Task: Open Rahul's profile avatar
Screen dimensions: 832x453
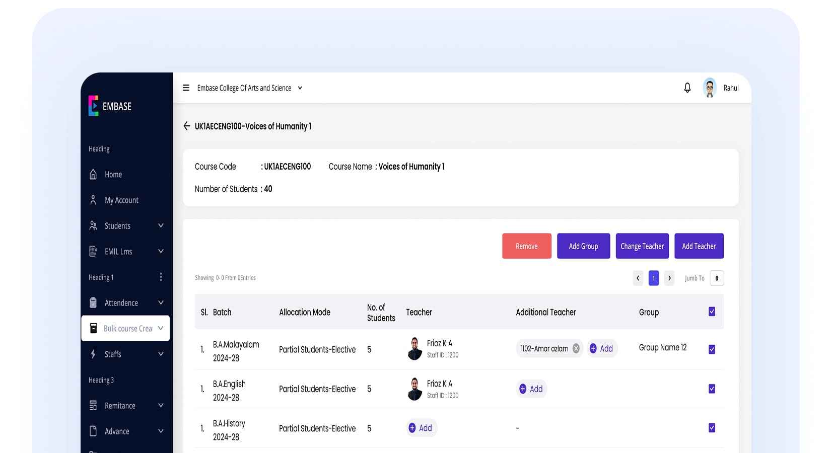Action: 710,88
